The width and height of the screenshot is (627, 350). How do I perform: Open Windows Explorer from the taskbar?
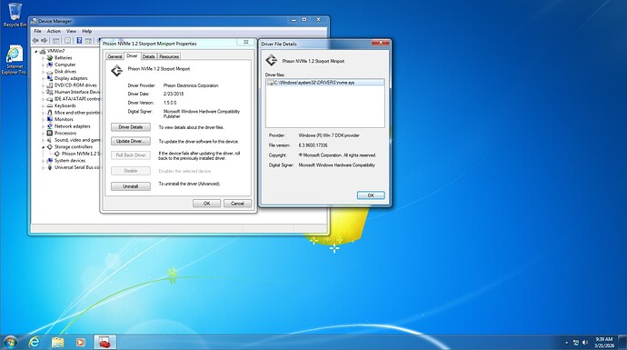pyautogui.click(x=57, y=342)
